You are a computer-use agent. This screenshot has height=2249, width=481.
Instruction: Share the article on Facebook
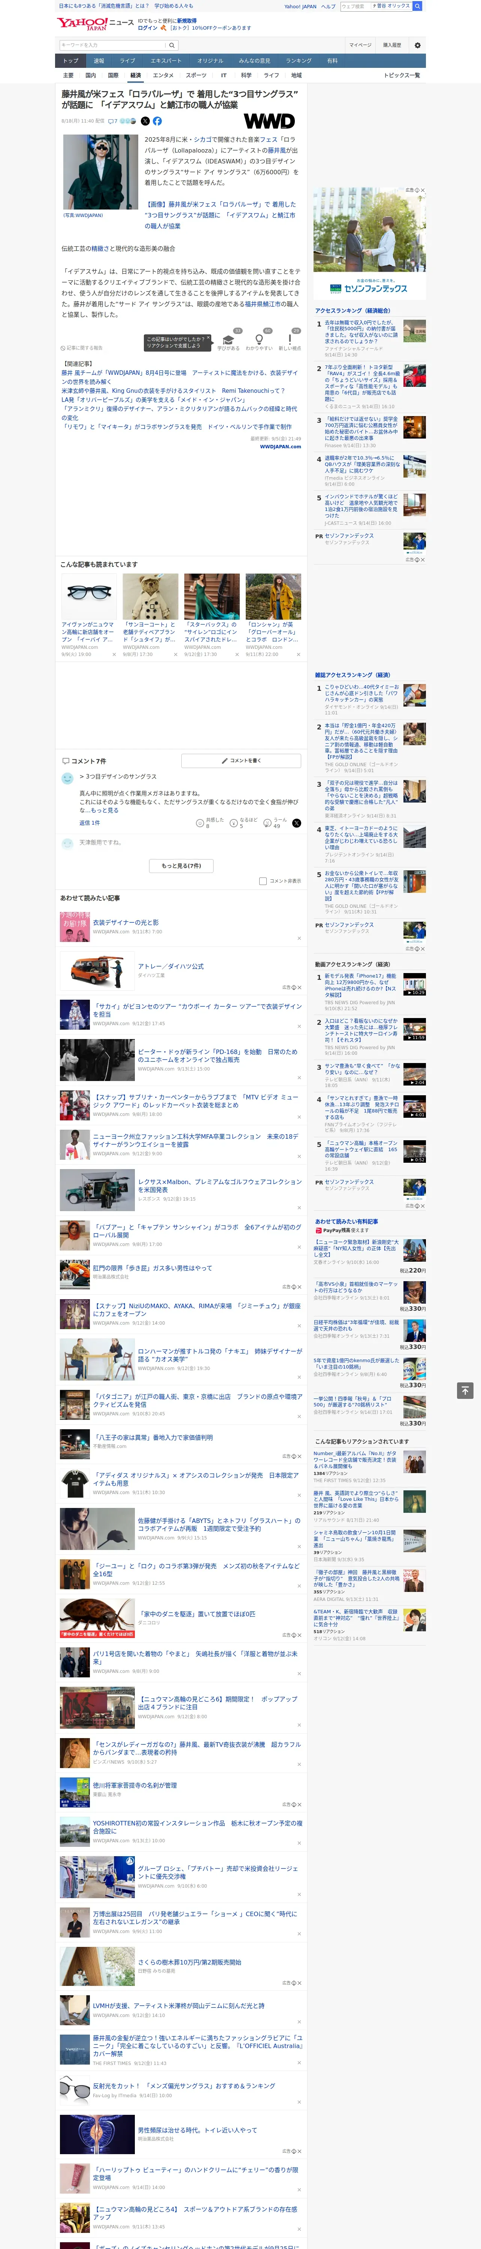(157, 121)
